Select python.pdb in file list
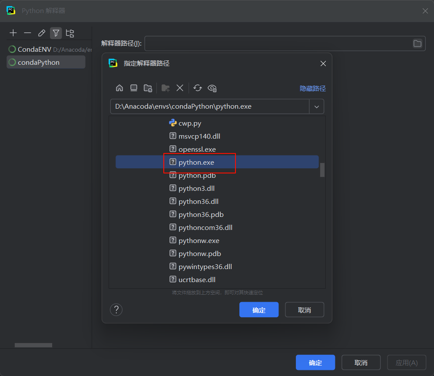 217,175
